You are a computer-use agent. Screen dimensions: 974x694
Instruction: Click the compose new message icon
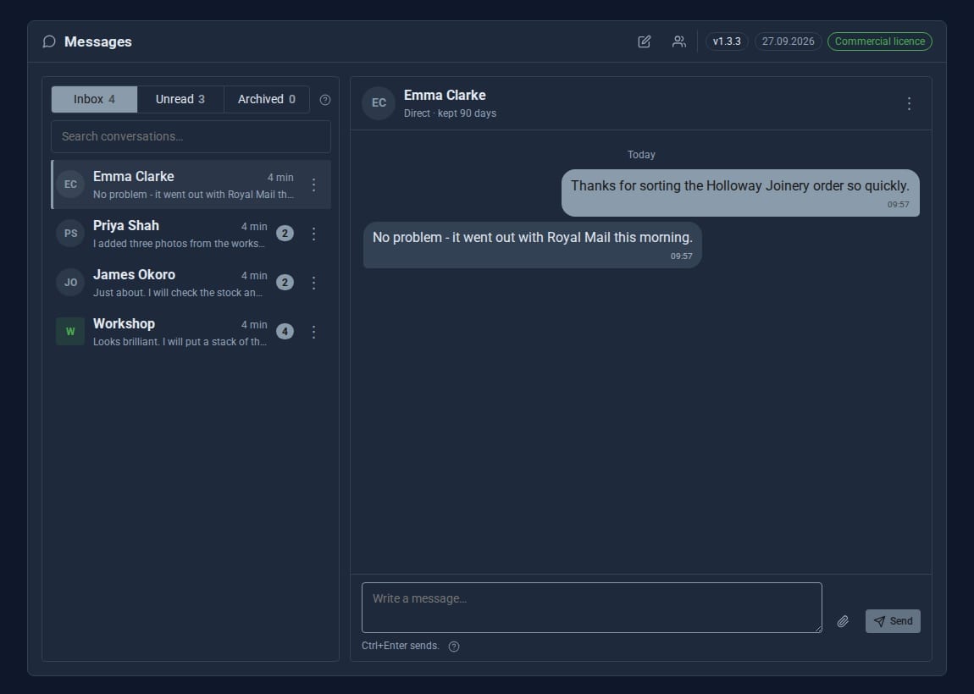[645, 41]
